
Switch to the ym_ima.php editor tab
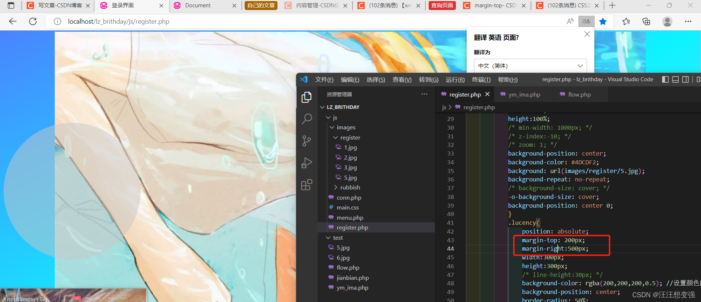click(524, 94)
